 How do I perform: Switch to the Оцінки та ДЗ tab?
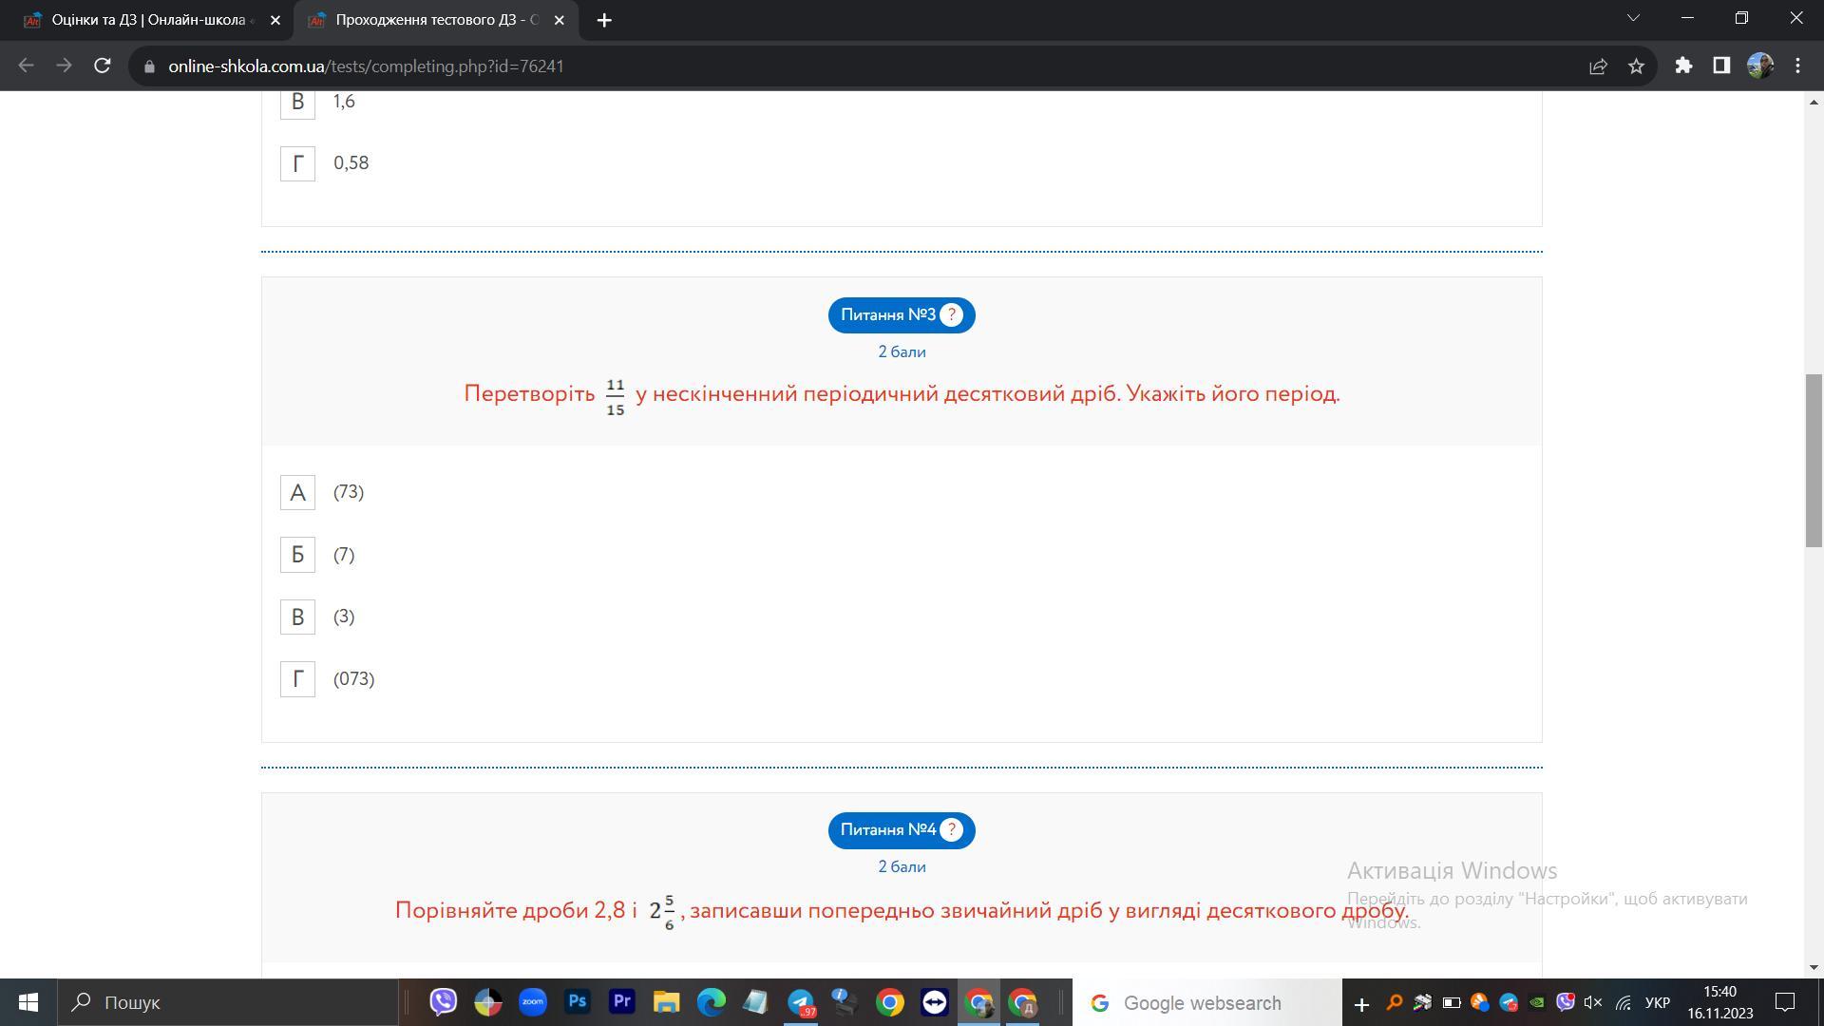(147, 20)
